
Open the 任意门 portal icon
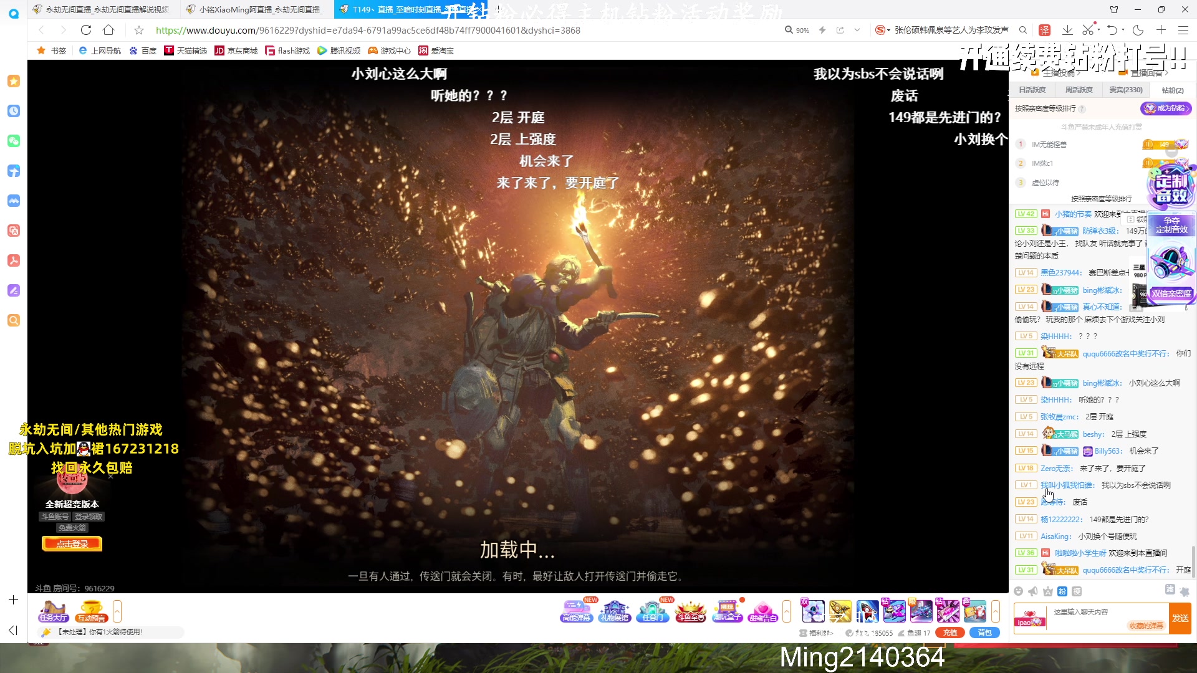click(653, 610)
